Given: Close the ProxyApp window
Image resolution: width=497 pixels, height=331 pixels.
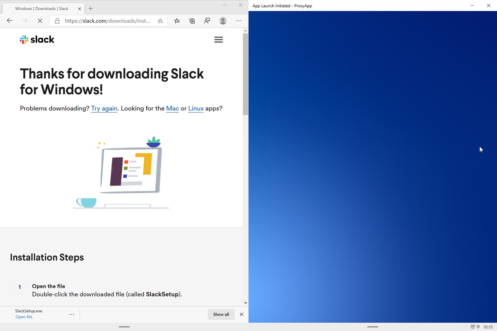Looking at the screenshot, I should 488,5.
